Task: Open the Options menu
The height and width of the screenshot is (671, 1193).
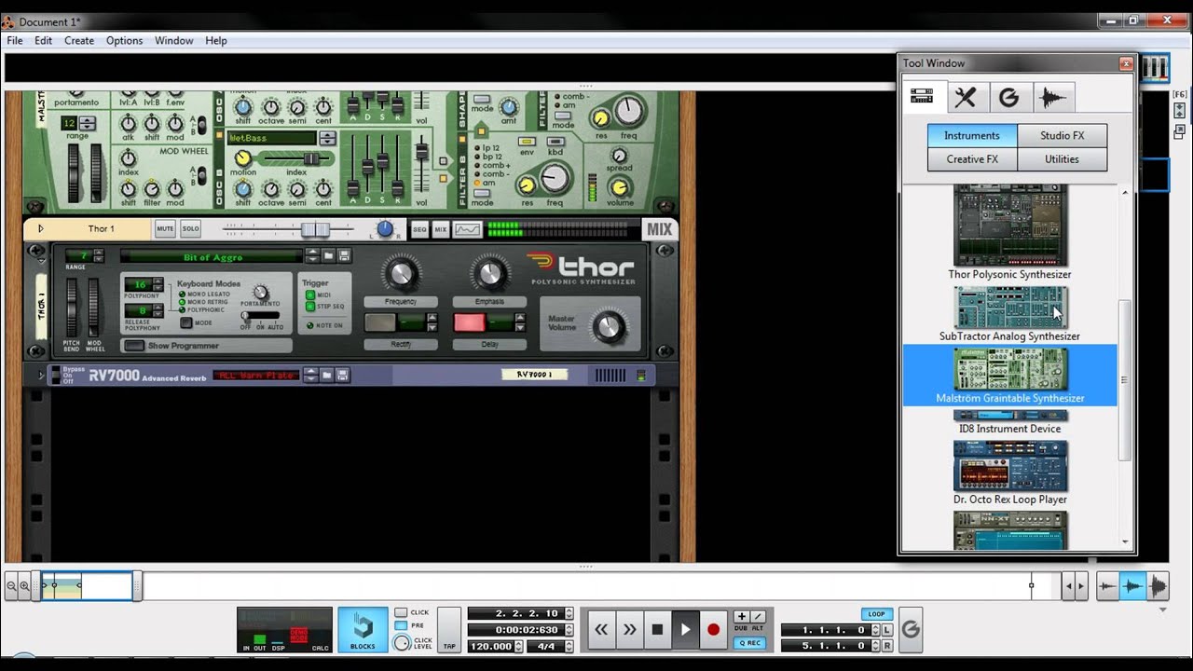Action: click(x=124, y=41)
